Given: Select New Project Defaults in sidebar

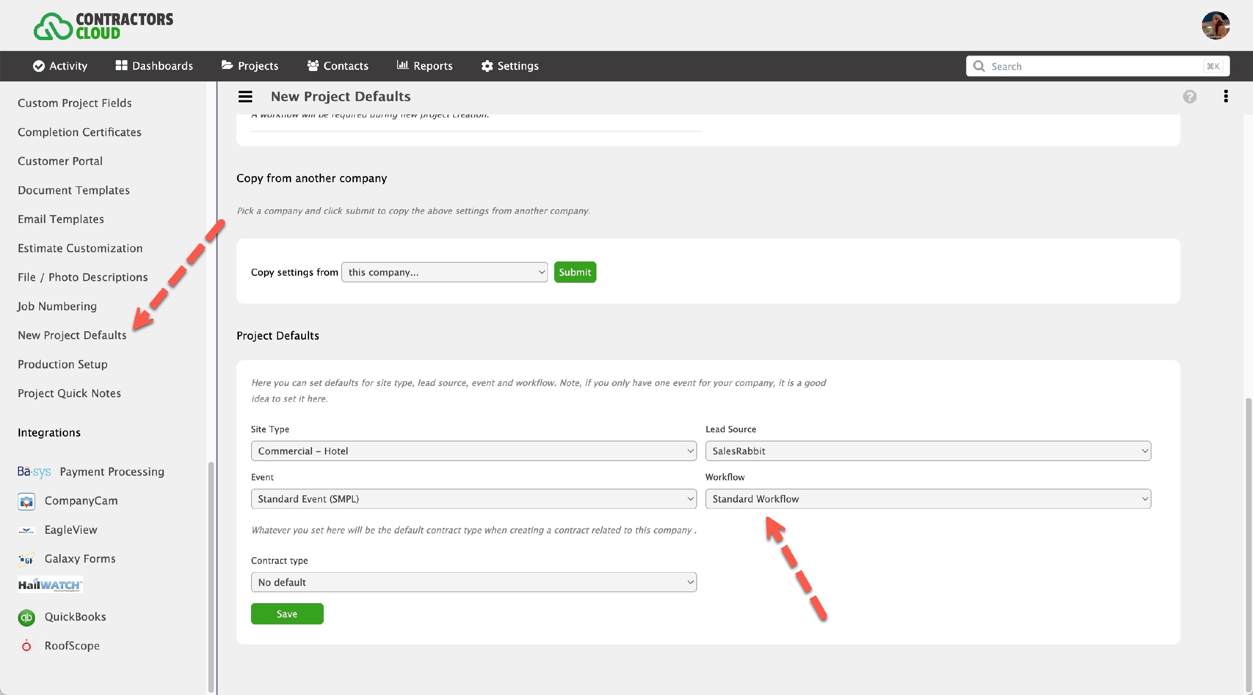Looking at the screenshot, I should [72, 335].
